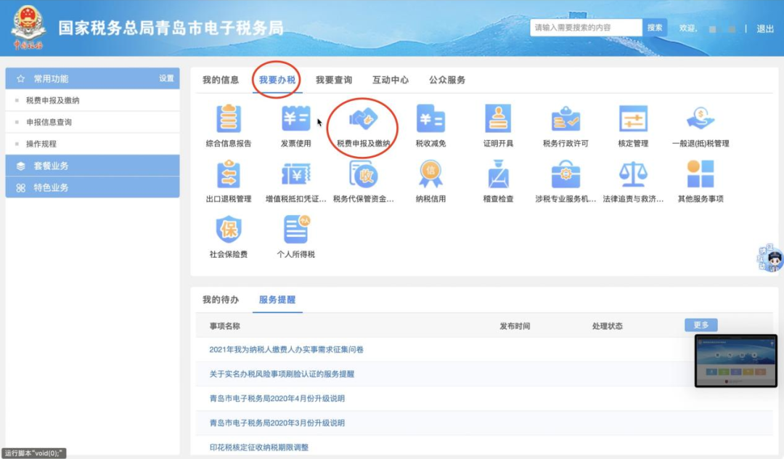Click 税费申报及缴纳 icon in grid
The image size is (784, 459).
tap(363, 119)
